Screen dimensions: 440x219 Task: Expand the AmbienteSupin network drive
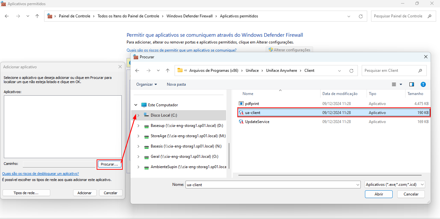[x=139, y=167]
